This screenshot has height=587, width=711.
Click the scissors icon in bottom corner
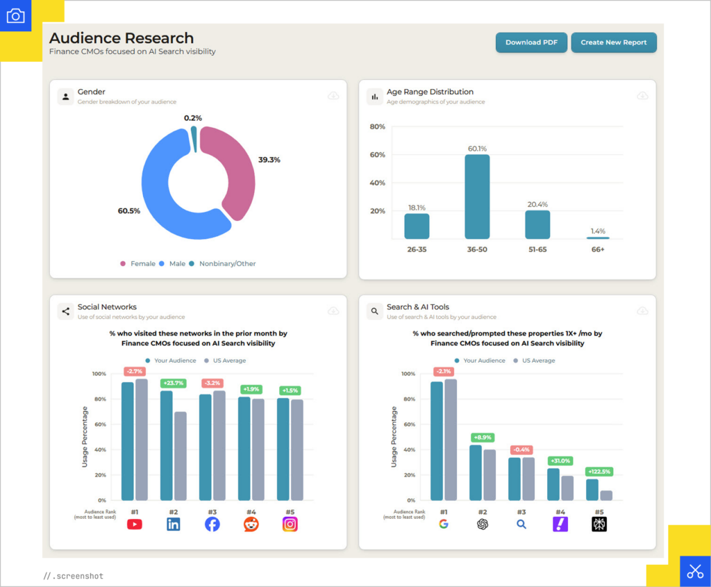click(695, 571)
